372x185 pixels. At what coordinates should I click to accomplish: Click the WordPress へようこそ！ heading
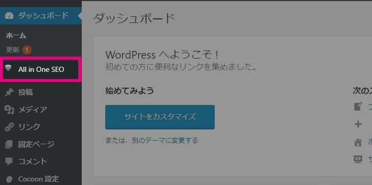click(162, 55)
